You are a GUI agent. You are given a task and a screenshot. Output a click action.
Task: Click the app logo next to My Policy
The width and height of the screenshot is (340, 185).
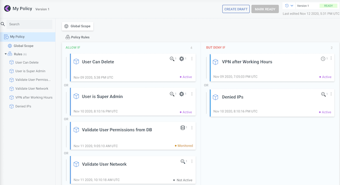tap(7, 9)
